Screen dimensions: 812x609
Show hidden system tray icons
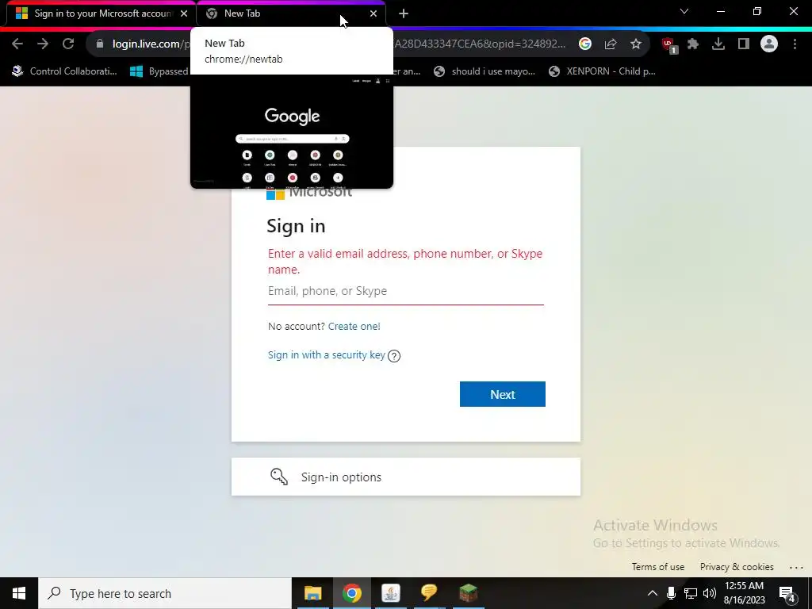653,593
